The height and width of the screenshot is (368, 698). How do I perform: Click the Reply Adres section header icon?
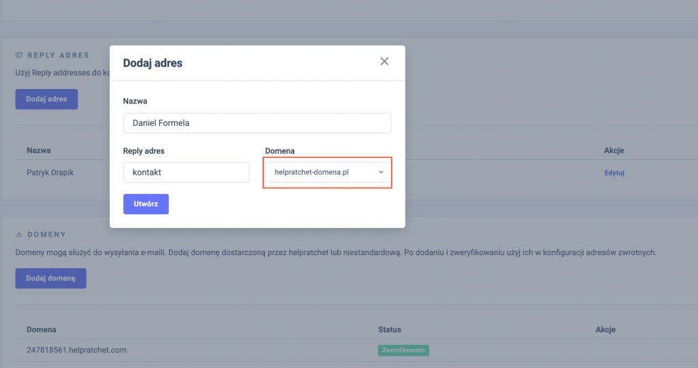pyautogui.click(x=19, y=55)
